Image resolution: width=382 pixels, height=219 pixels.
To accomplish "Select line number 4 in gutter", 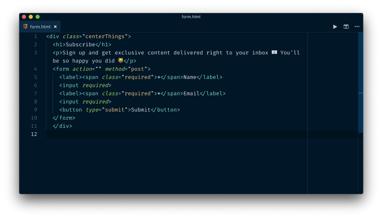I will (35, 69).
